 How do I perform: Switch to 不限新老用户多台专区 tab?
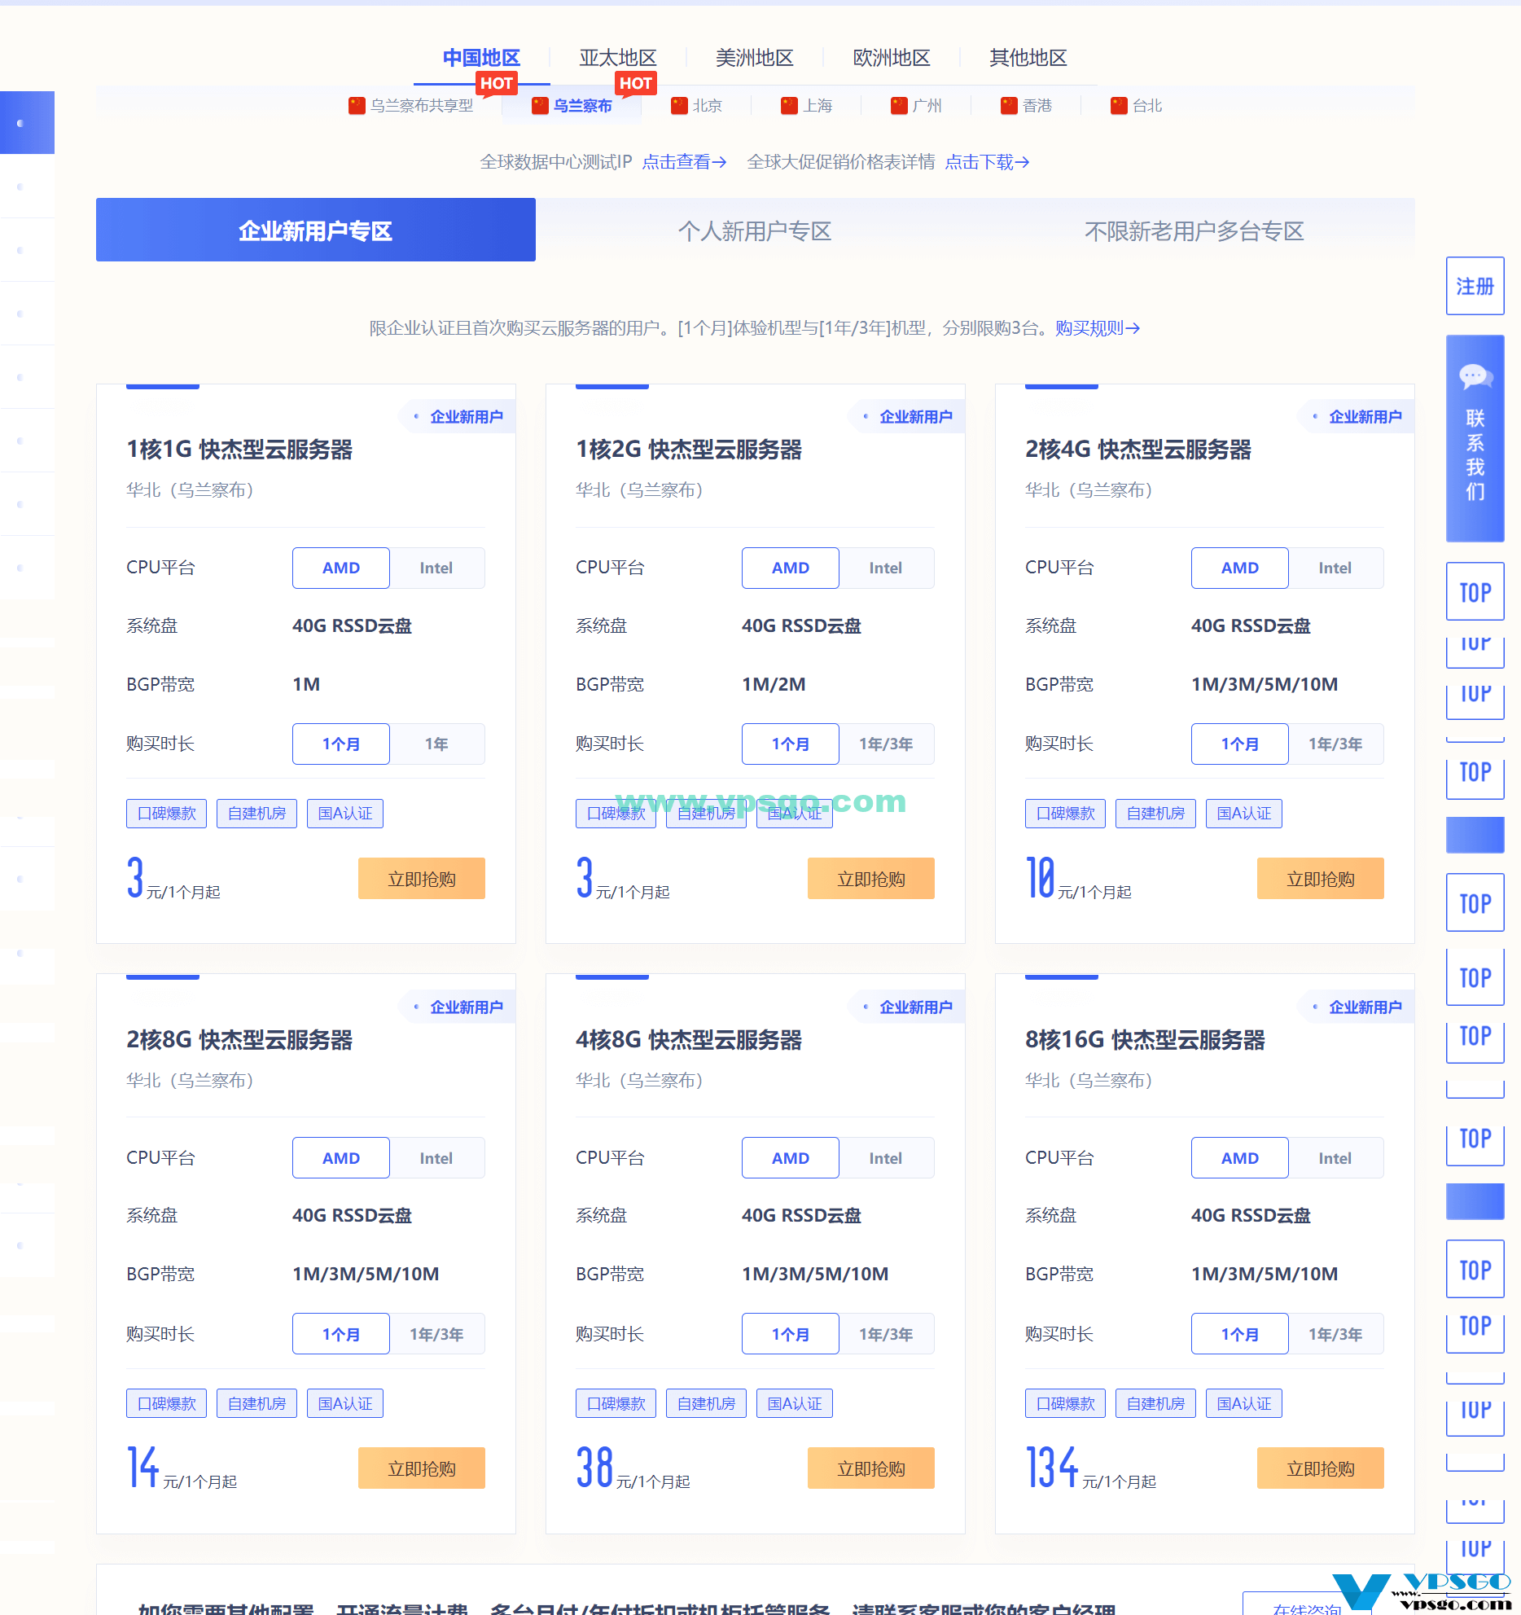[1194, 231]
